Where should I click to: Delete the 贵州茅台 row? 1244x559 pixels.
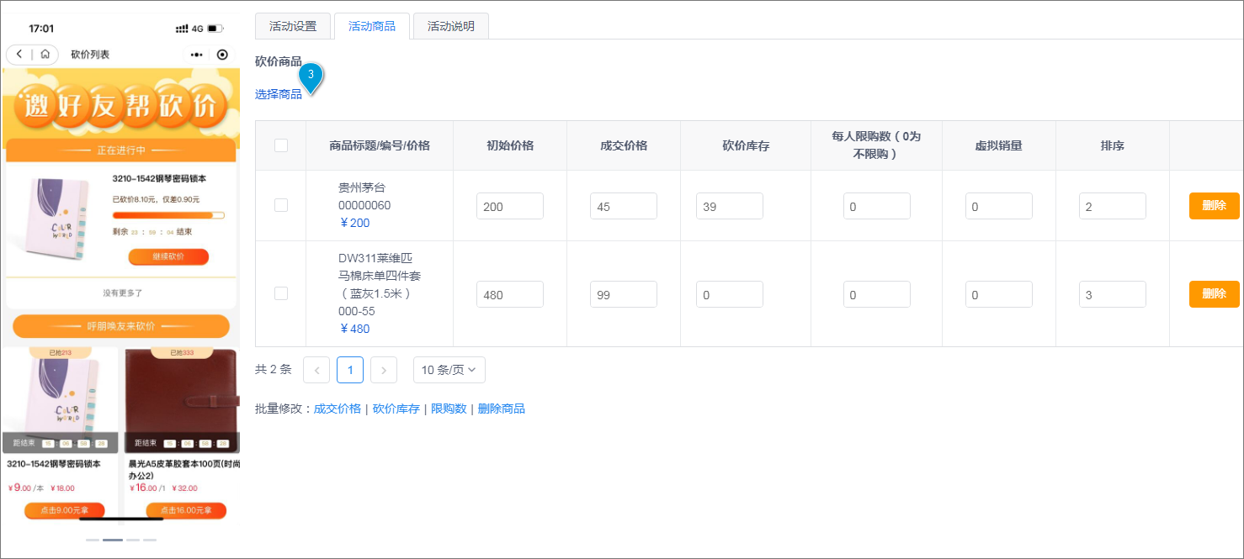pyautogui.click(x=1215, y=205)
